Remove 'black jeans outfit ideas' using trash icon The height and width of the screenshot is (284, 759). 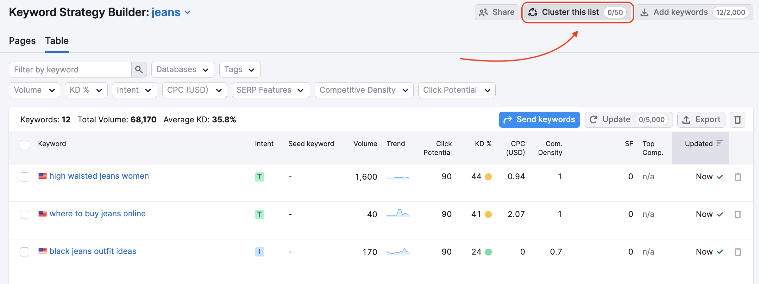pos(738,252)
